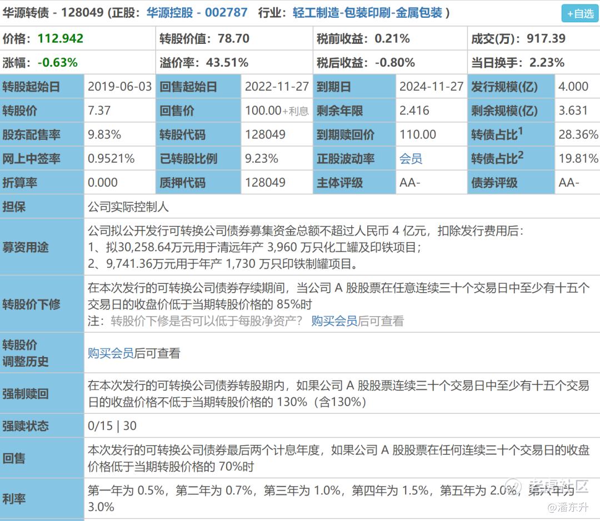Click the 质押代码 value 128049
The image size is (600, 521).
tap(265, 183)
